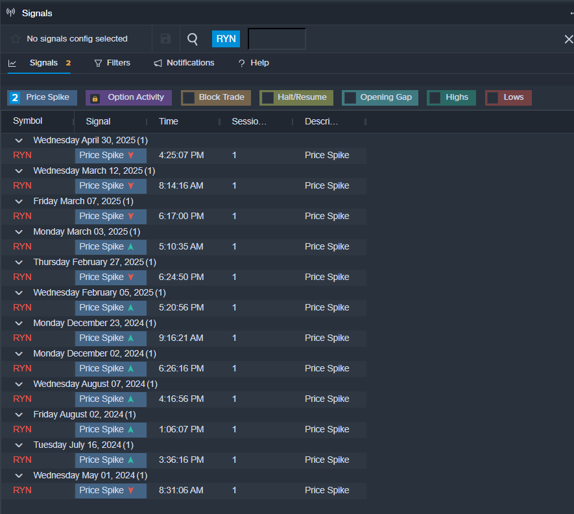The width and height of the screenshot is (574, 514).
Task: Collapse the Monday March 03, 2025 group
Action: (x=19, y=232)
